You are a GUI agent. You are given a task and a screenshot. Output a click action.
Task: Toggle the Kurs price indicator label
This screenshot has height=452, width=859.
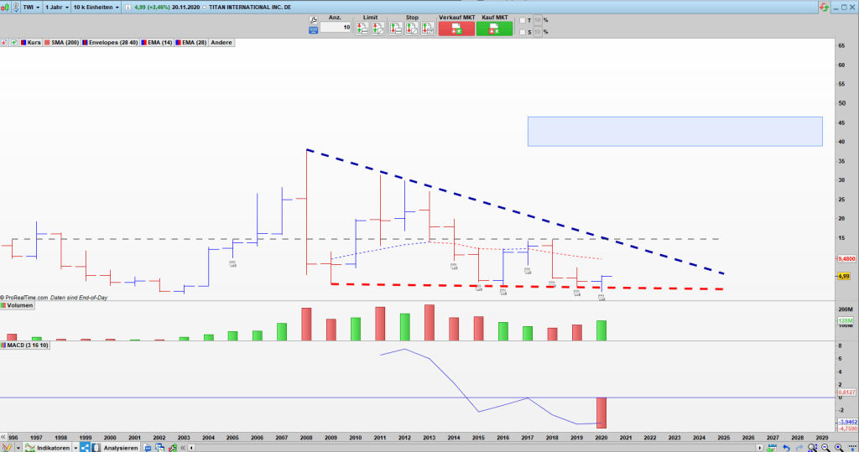pos(30,42)
